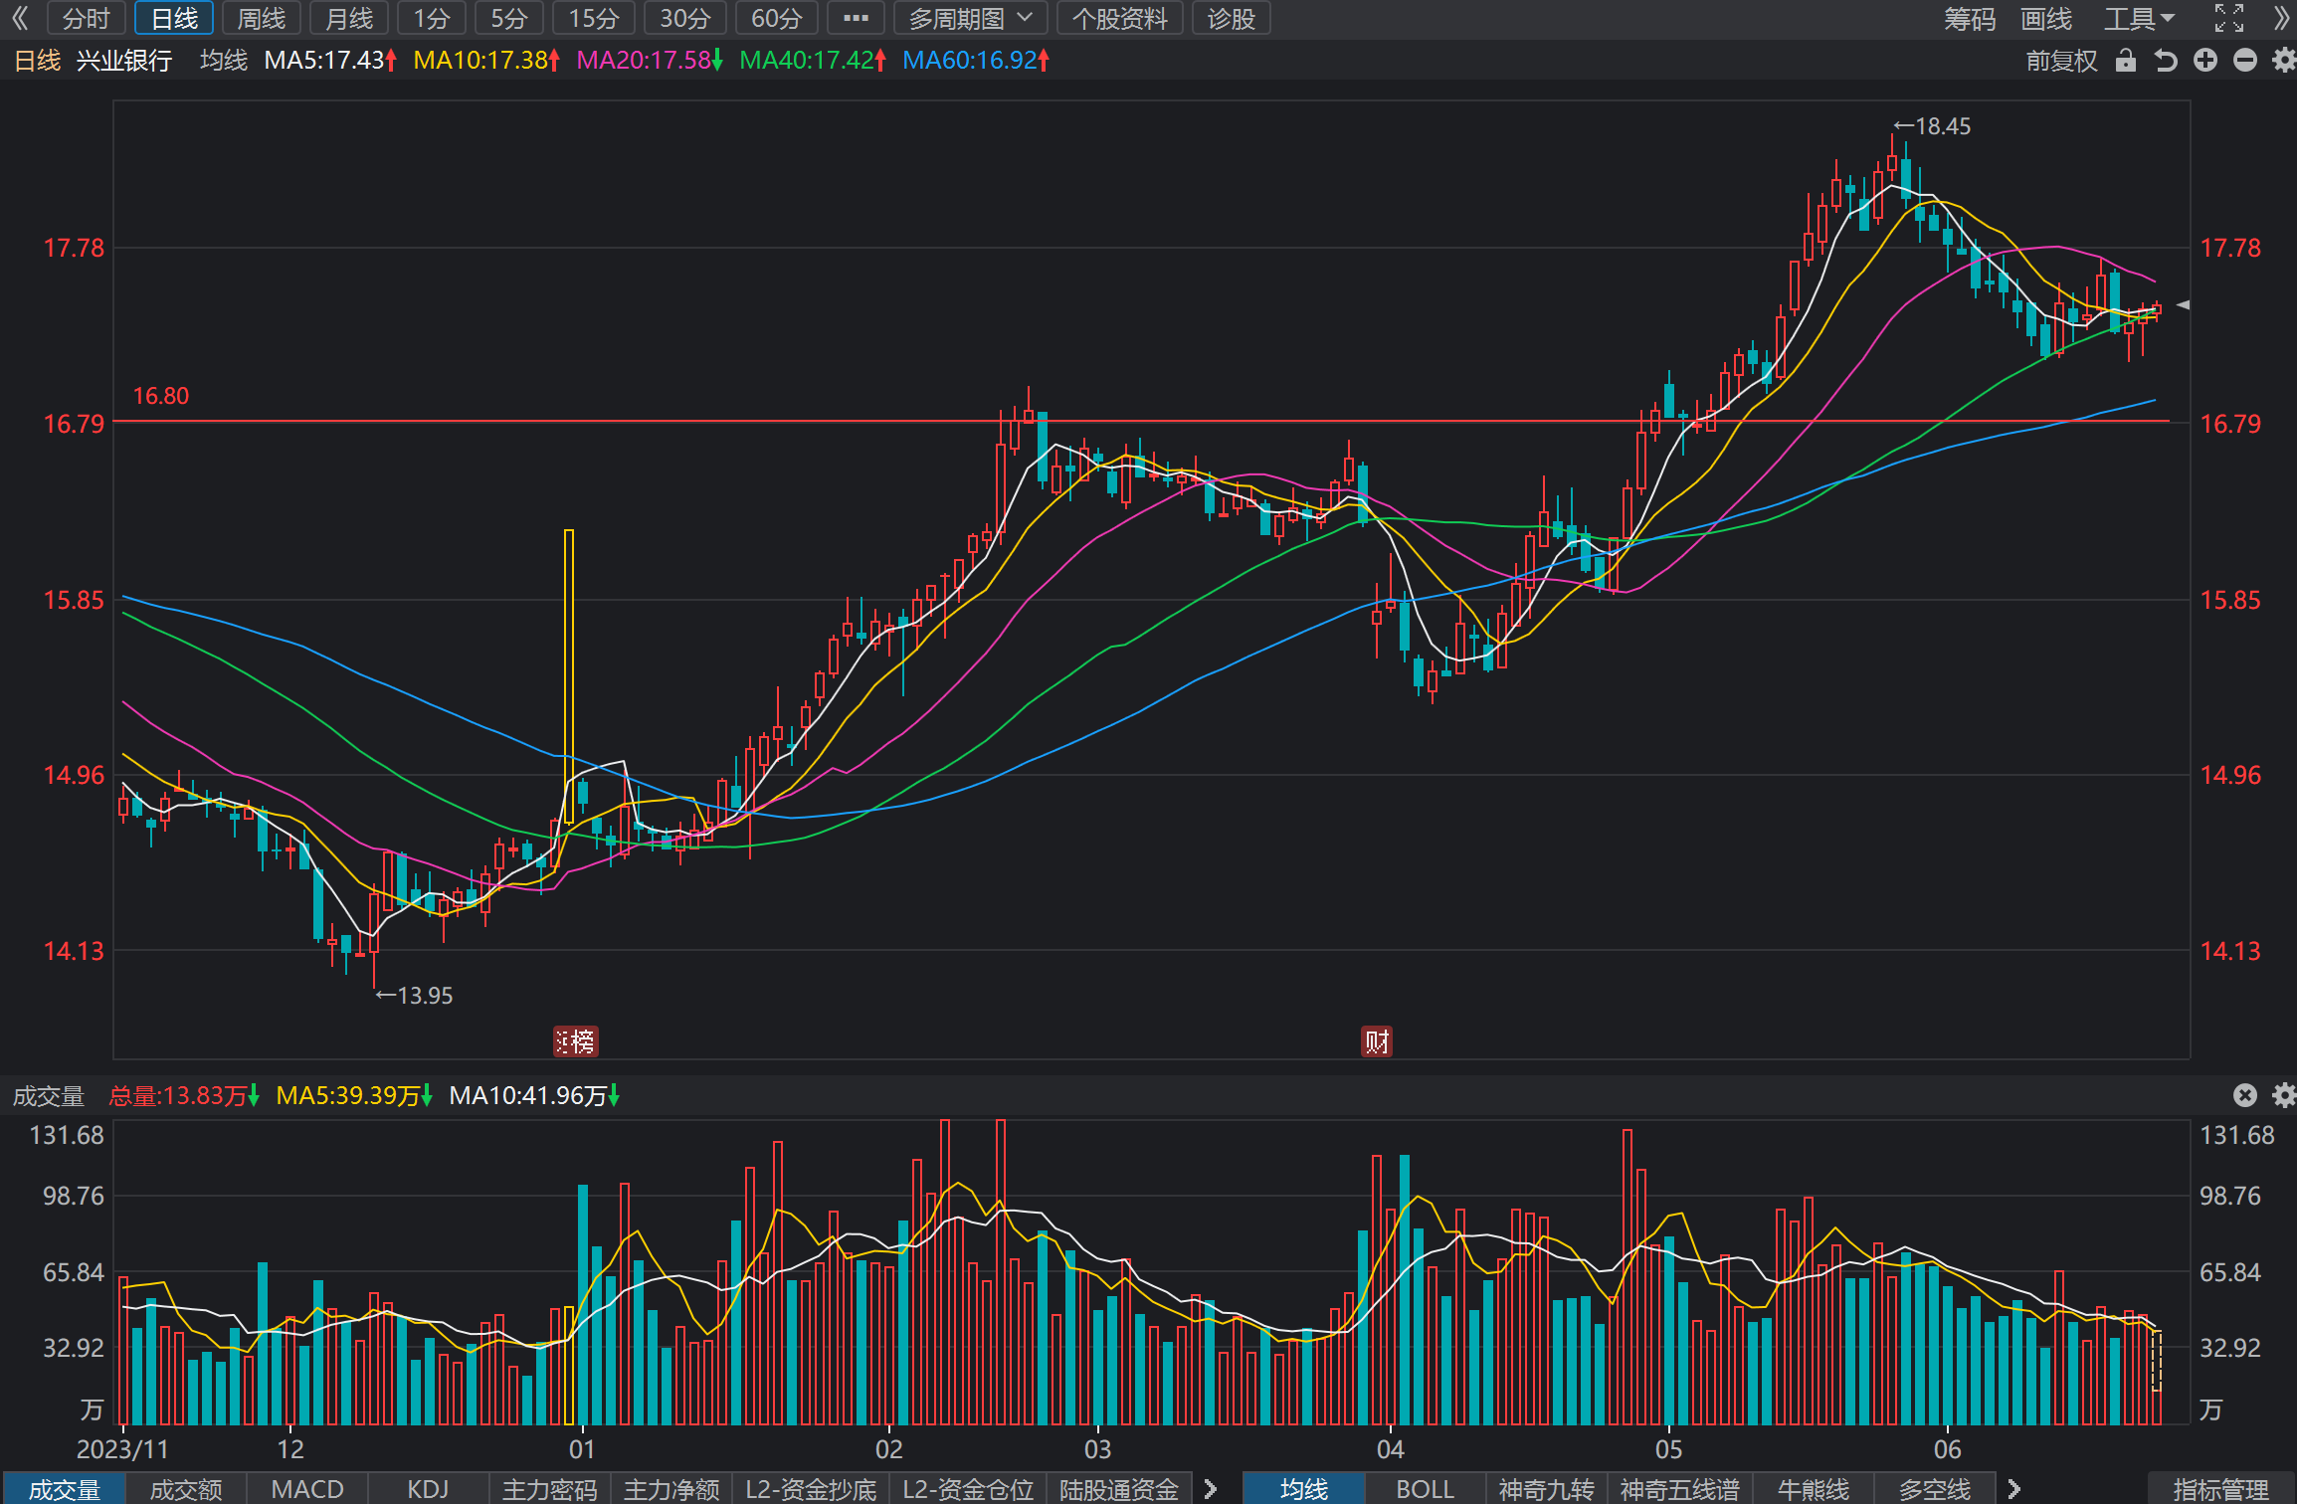Click the 13.95 low price annotation
2297x1504 pixels.
pos(414,996)
